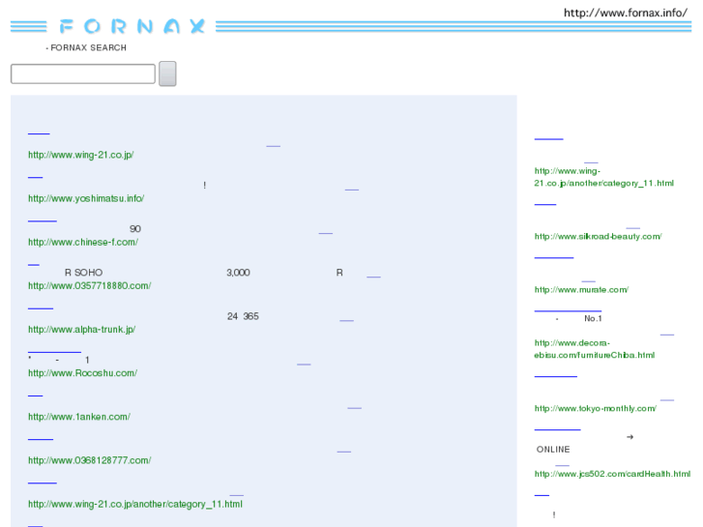Click the http://www.fornax.info/ header address

coord(626,13)
